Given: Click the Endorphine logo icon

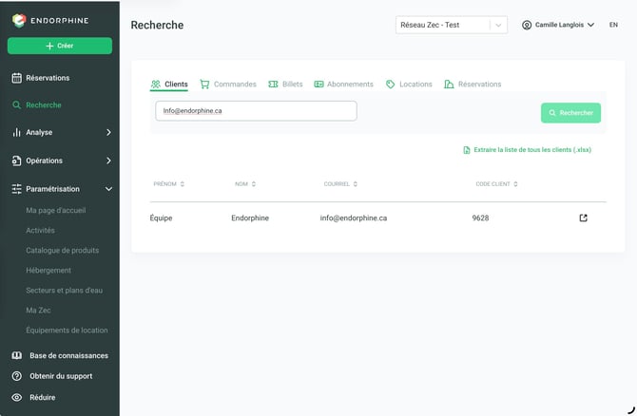Looking at the screenshot, I should 19,20.
